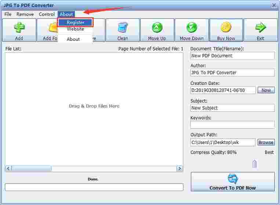Click the Compress Quality: 80% label
Image resolution: width=280 pixels, height=205 pixels.
click(214, 152)
